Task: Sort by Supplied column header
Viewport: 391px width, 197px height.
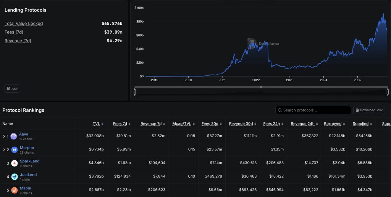Action: [x=360, y=124]
